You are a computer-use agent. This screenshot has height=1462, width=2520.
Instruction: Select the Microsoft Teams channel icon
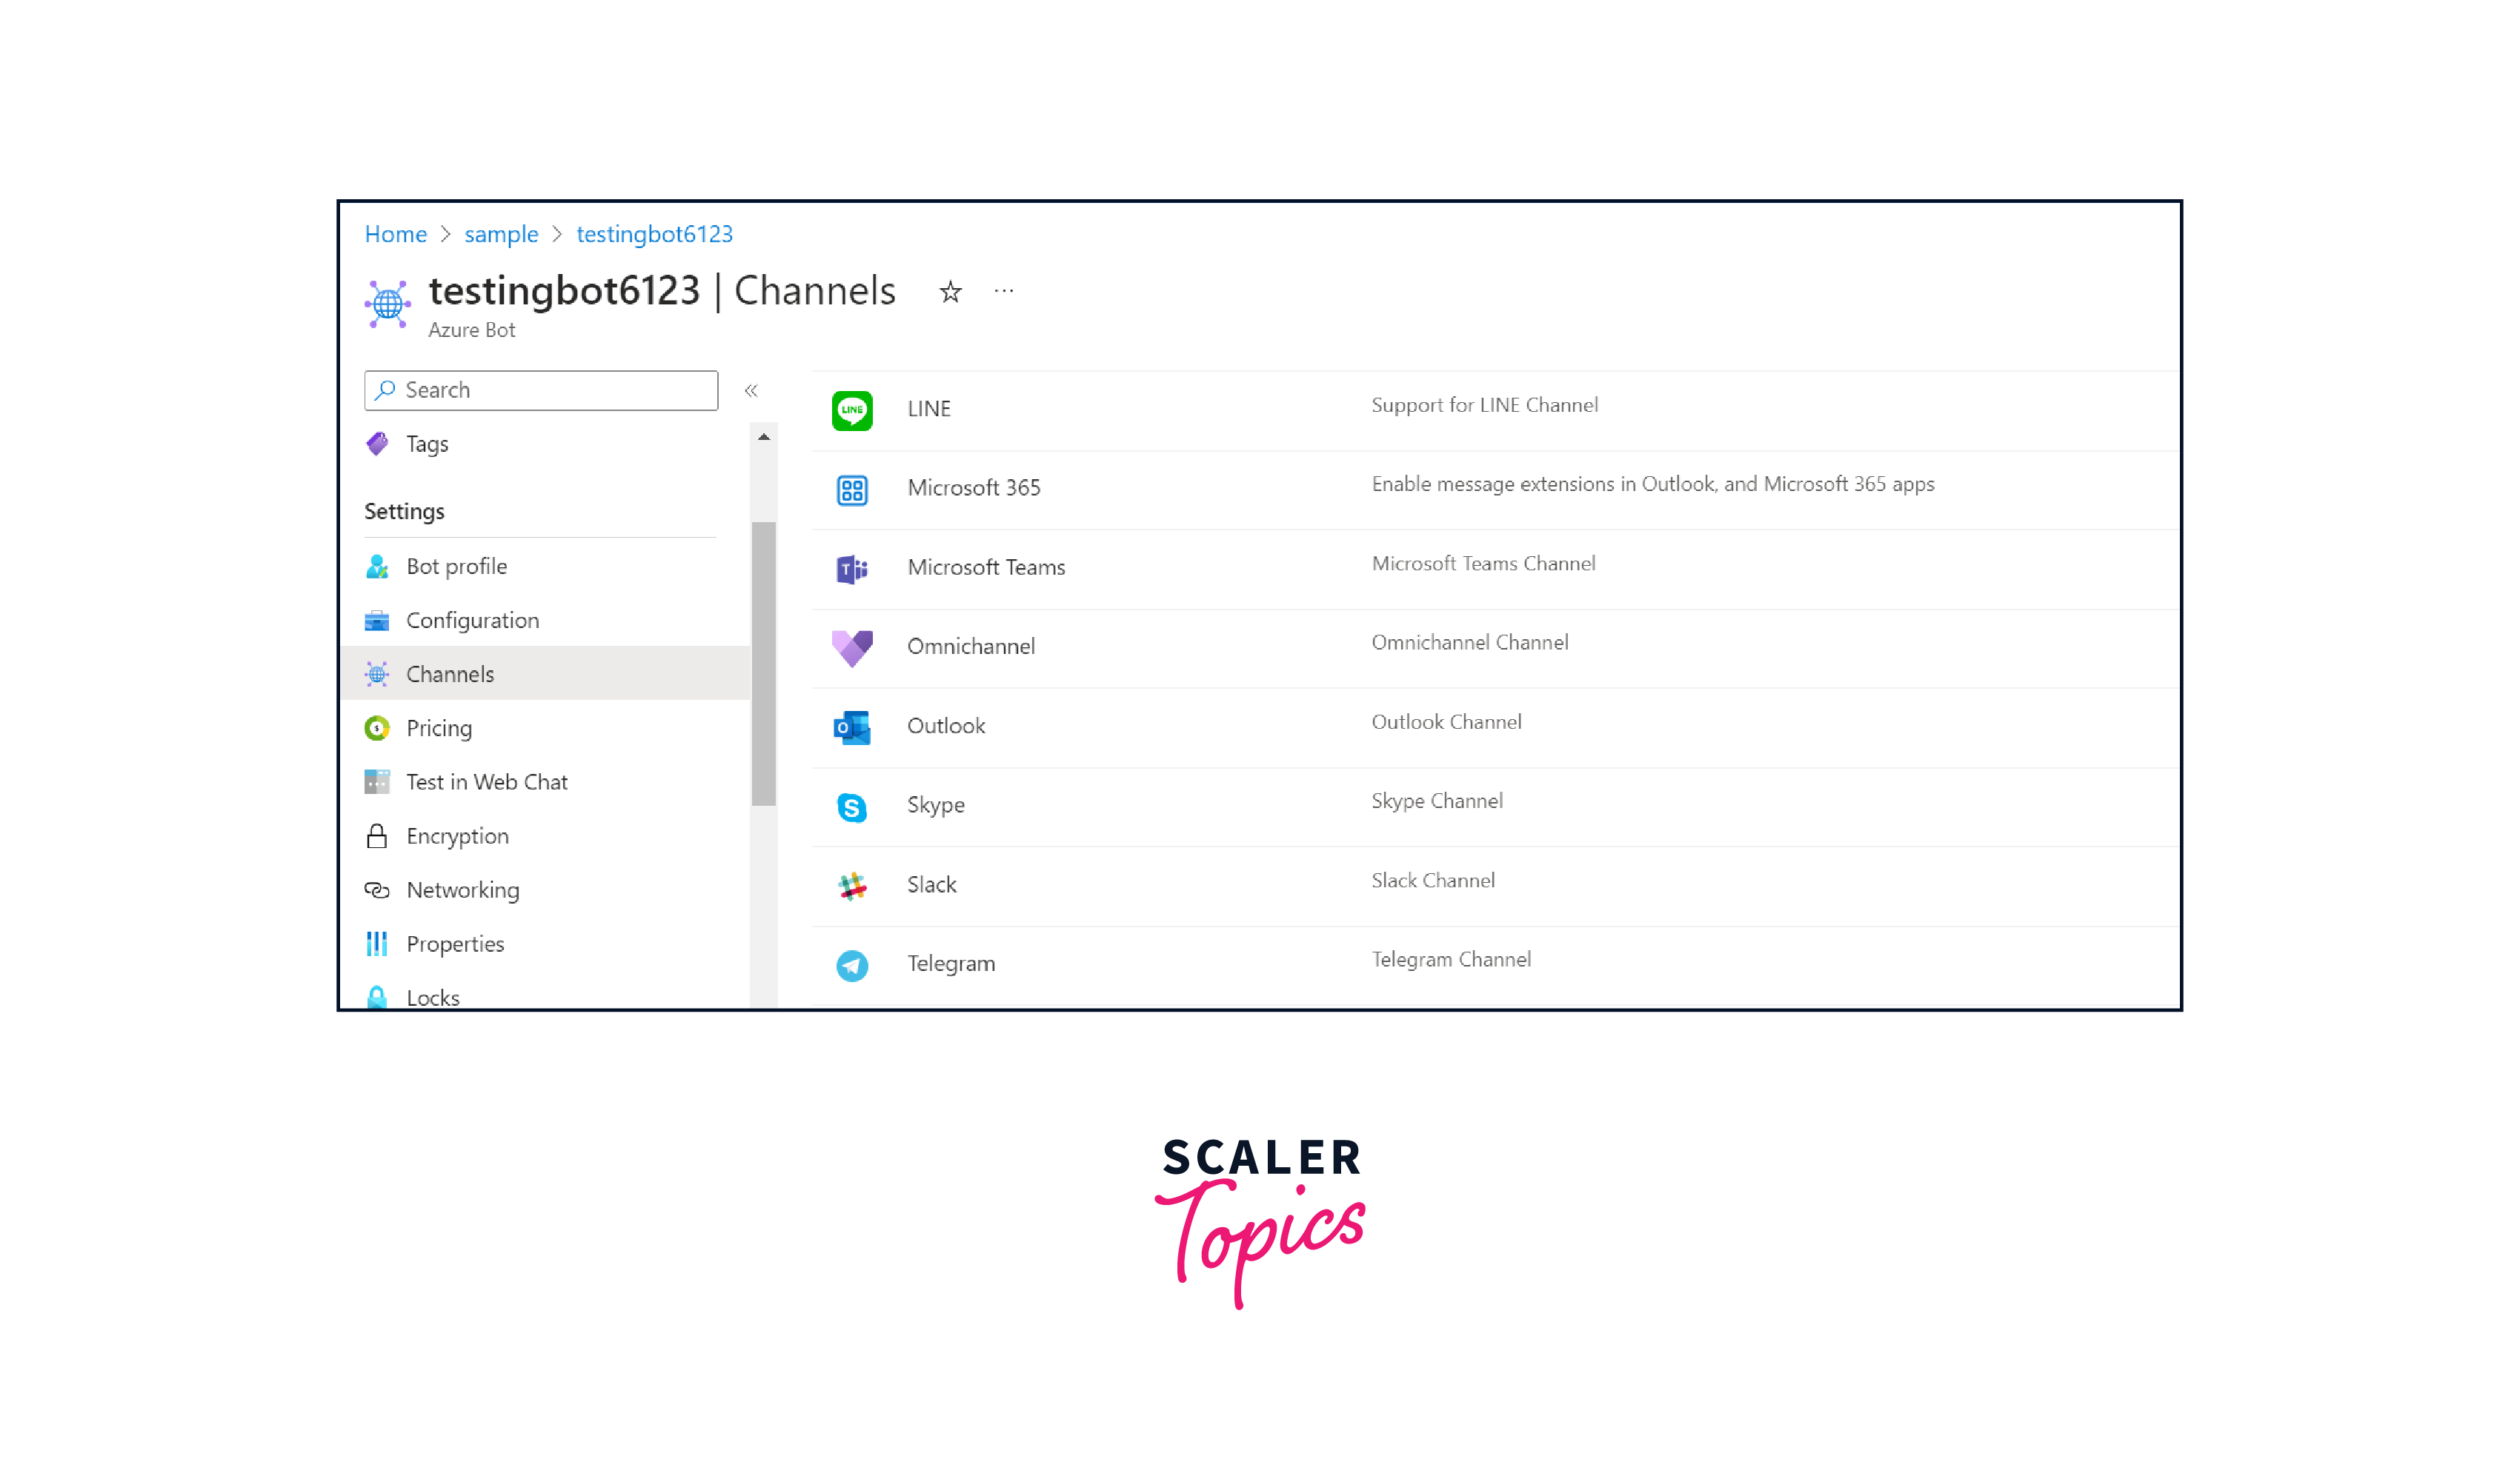point(852,569)
